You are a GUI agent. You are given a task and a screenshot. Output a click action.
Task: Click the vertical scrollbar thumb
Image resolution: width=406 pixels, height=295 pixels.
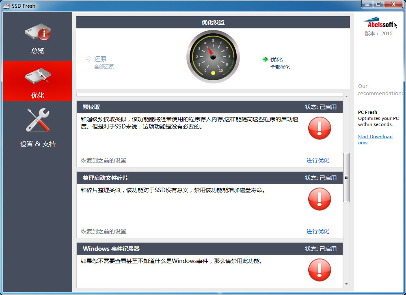[346, 177]
